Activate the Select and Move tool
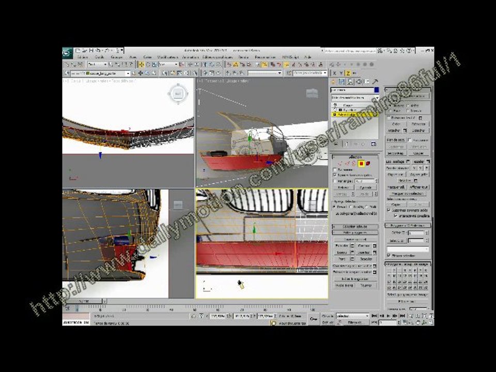Image resolution: width=496 pixels, height=372 pixels. 142,65
